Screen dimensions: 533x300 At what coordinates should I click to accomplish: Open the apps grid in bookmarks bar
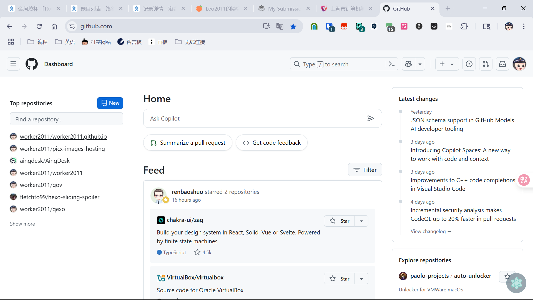pos(11,42)
